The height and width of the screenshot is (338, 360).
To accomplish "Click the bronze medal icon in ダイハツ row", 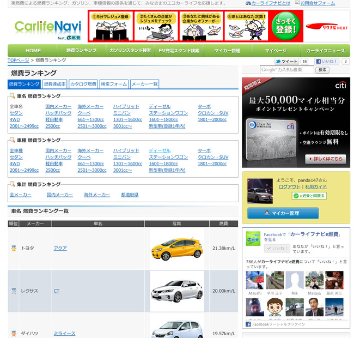I will (x=14, y=334).
